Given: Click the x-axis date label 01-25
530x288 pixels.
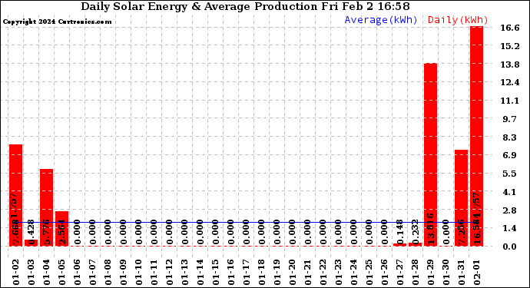Looking at the screenshot, I should click(369, 273).
